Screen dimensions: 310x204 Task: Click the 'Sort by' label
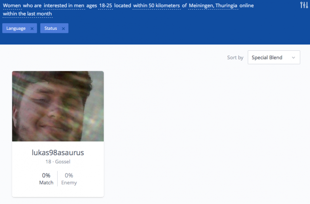[x=235, y=58]
